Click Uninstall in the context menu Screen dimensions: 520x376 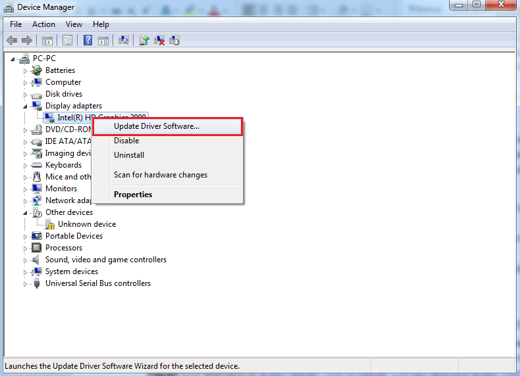coord(129,155)
